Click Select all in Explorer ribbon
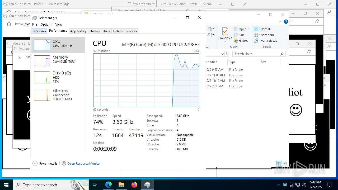 [262, 29]
